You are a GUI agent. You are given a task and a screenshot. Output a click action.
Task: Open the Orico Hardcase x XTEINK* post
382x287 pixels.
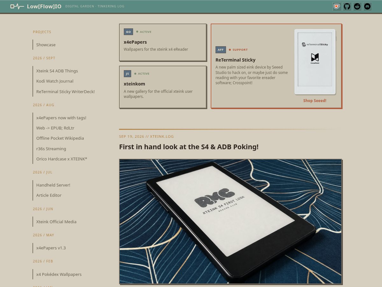(x=62, y=159)
